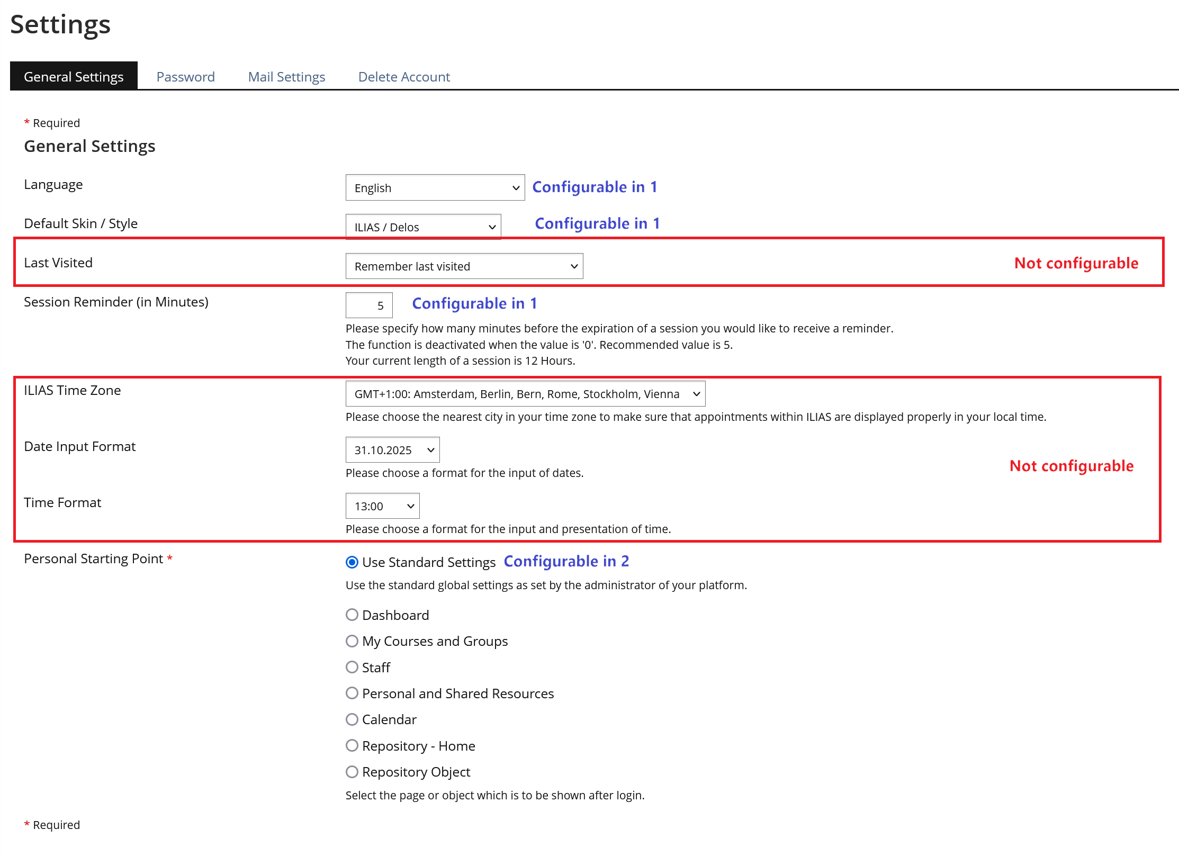Screen dimensions: 1179x856
Task: Go to the Delete Account tab
Action: coord(404,77)
